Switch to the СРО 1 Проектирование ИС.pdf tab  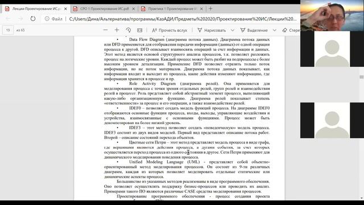[104, 9]
